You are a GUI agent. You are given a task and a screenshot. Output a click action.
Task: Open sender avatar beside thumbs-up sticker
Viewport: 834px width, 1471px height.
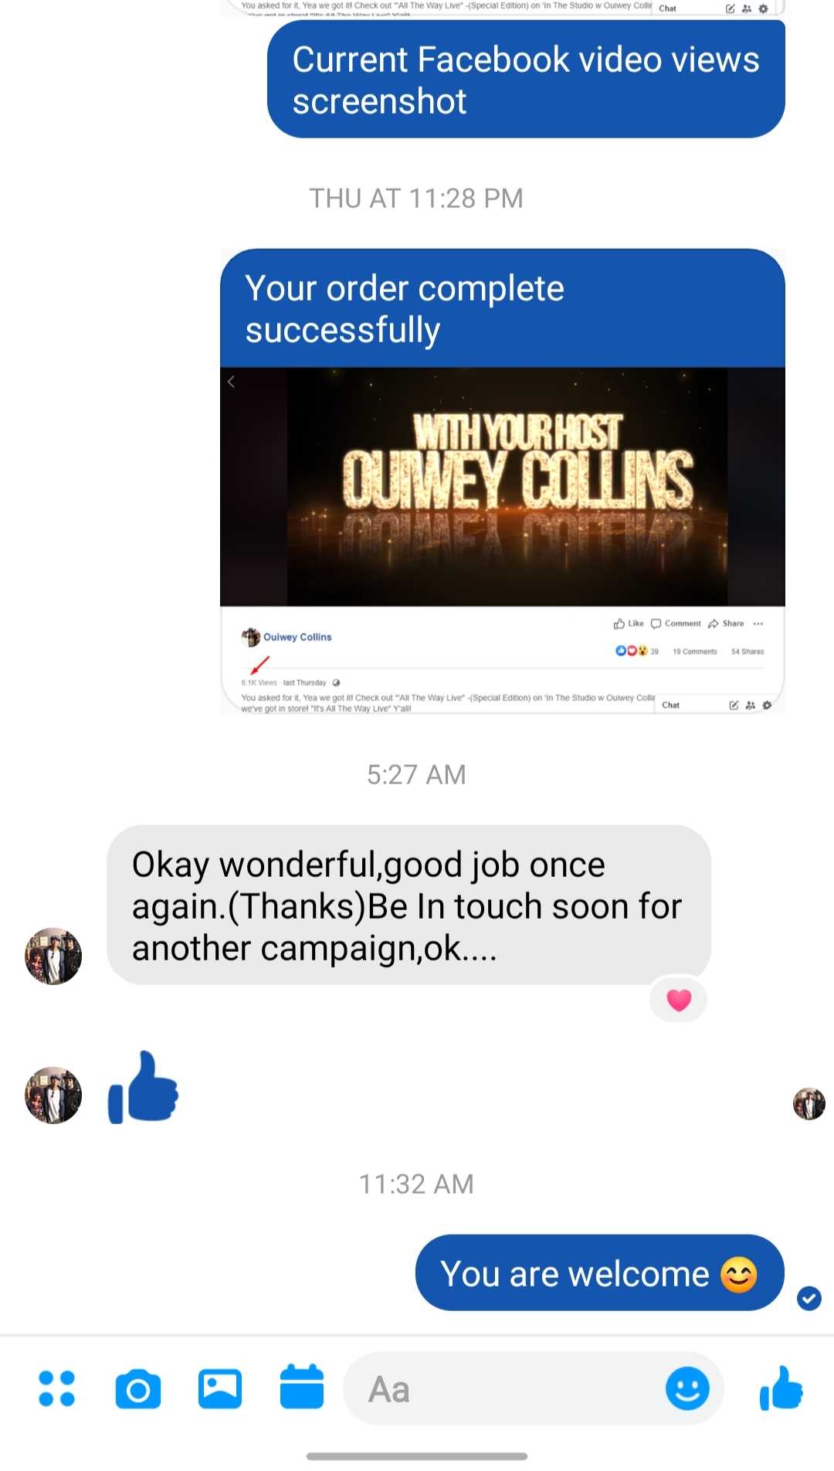[53, 1096]
